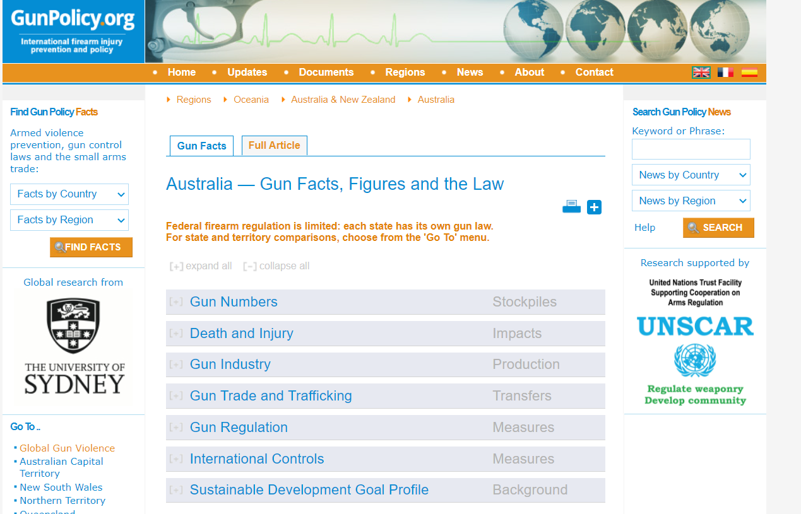
Task: Open the New South Wales link
Action: pyautogui.click(x=61, y=488)
